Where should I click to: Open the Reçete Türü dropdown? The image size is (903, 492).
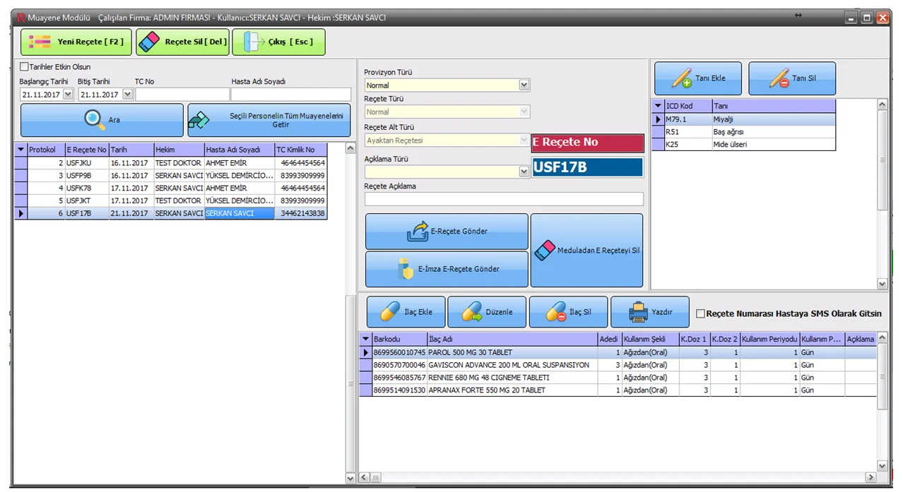coord(524,112)
